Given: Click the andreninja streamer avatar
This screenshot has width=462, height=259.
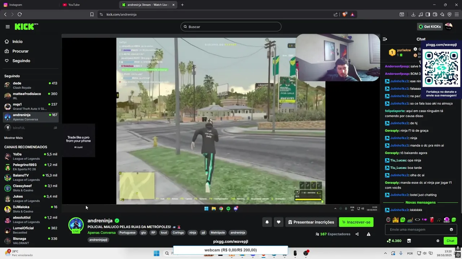Looking at the screenshot, I should [76, 225].
